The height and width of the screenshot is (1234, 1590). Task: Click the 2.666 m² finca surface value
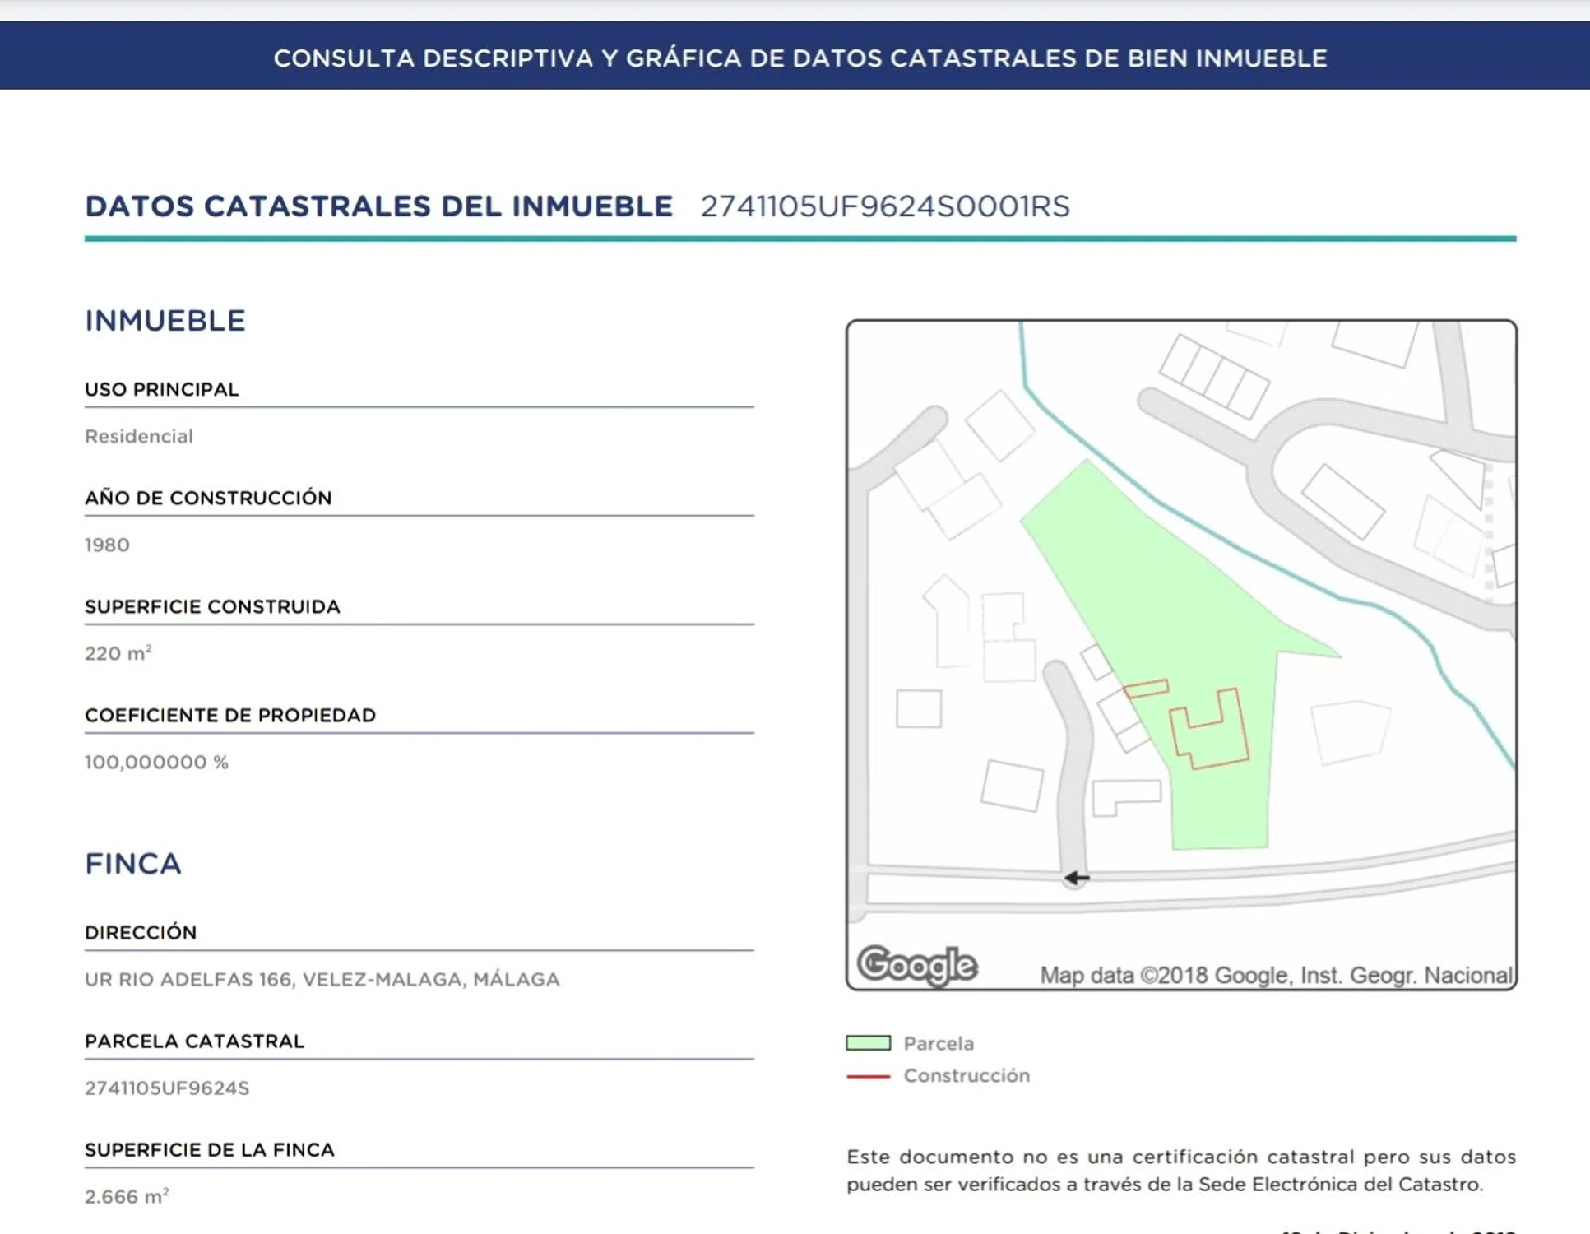(127, 1196)
